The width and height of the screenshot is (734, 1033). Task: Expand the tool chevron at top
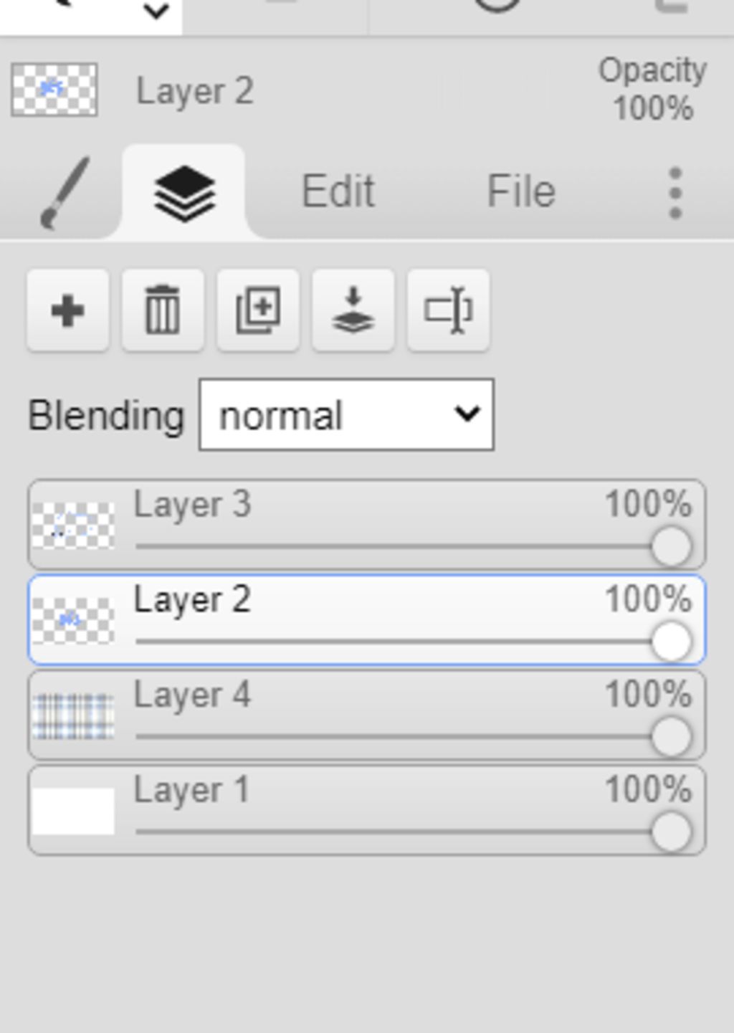point(156,11)
